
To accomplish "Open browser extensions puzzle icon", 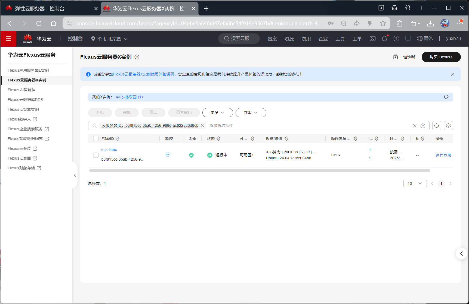I will tap(399, 24).
